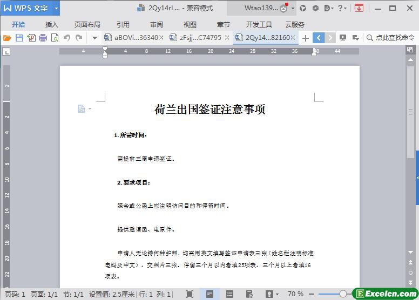Open a file with the folder icon
Screen dimensions: 419x300
(x=7, y=38)
